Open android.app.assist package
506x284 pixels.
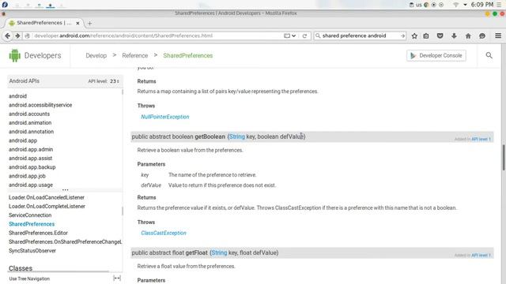tap(30, 158)
